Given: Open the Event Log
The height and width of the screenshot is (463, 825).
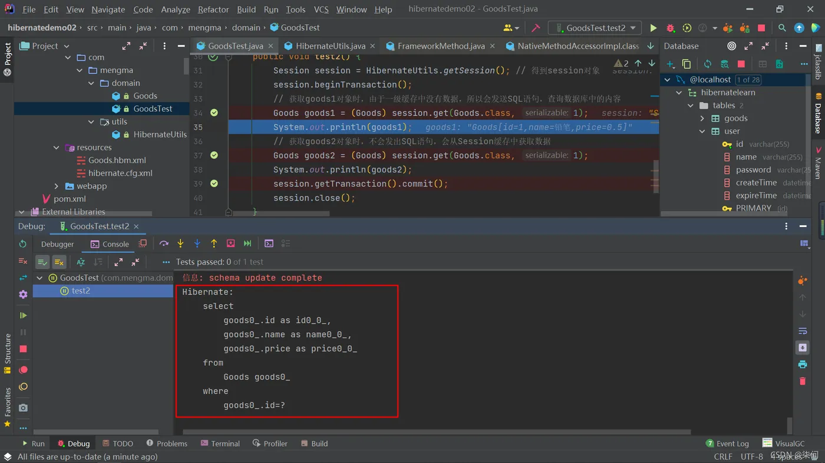Looking at the screenshot, I should point(727,444).
